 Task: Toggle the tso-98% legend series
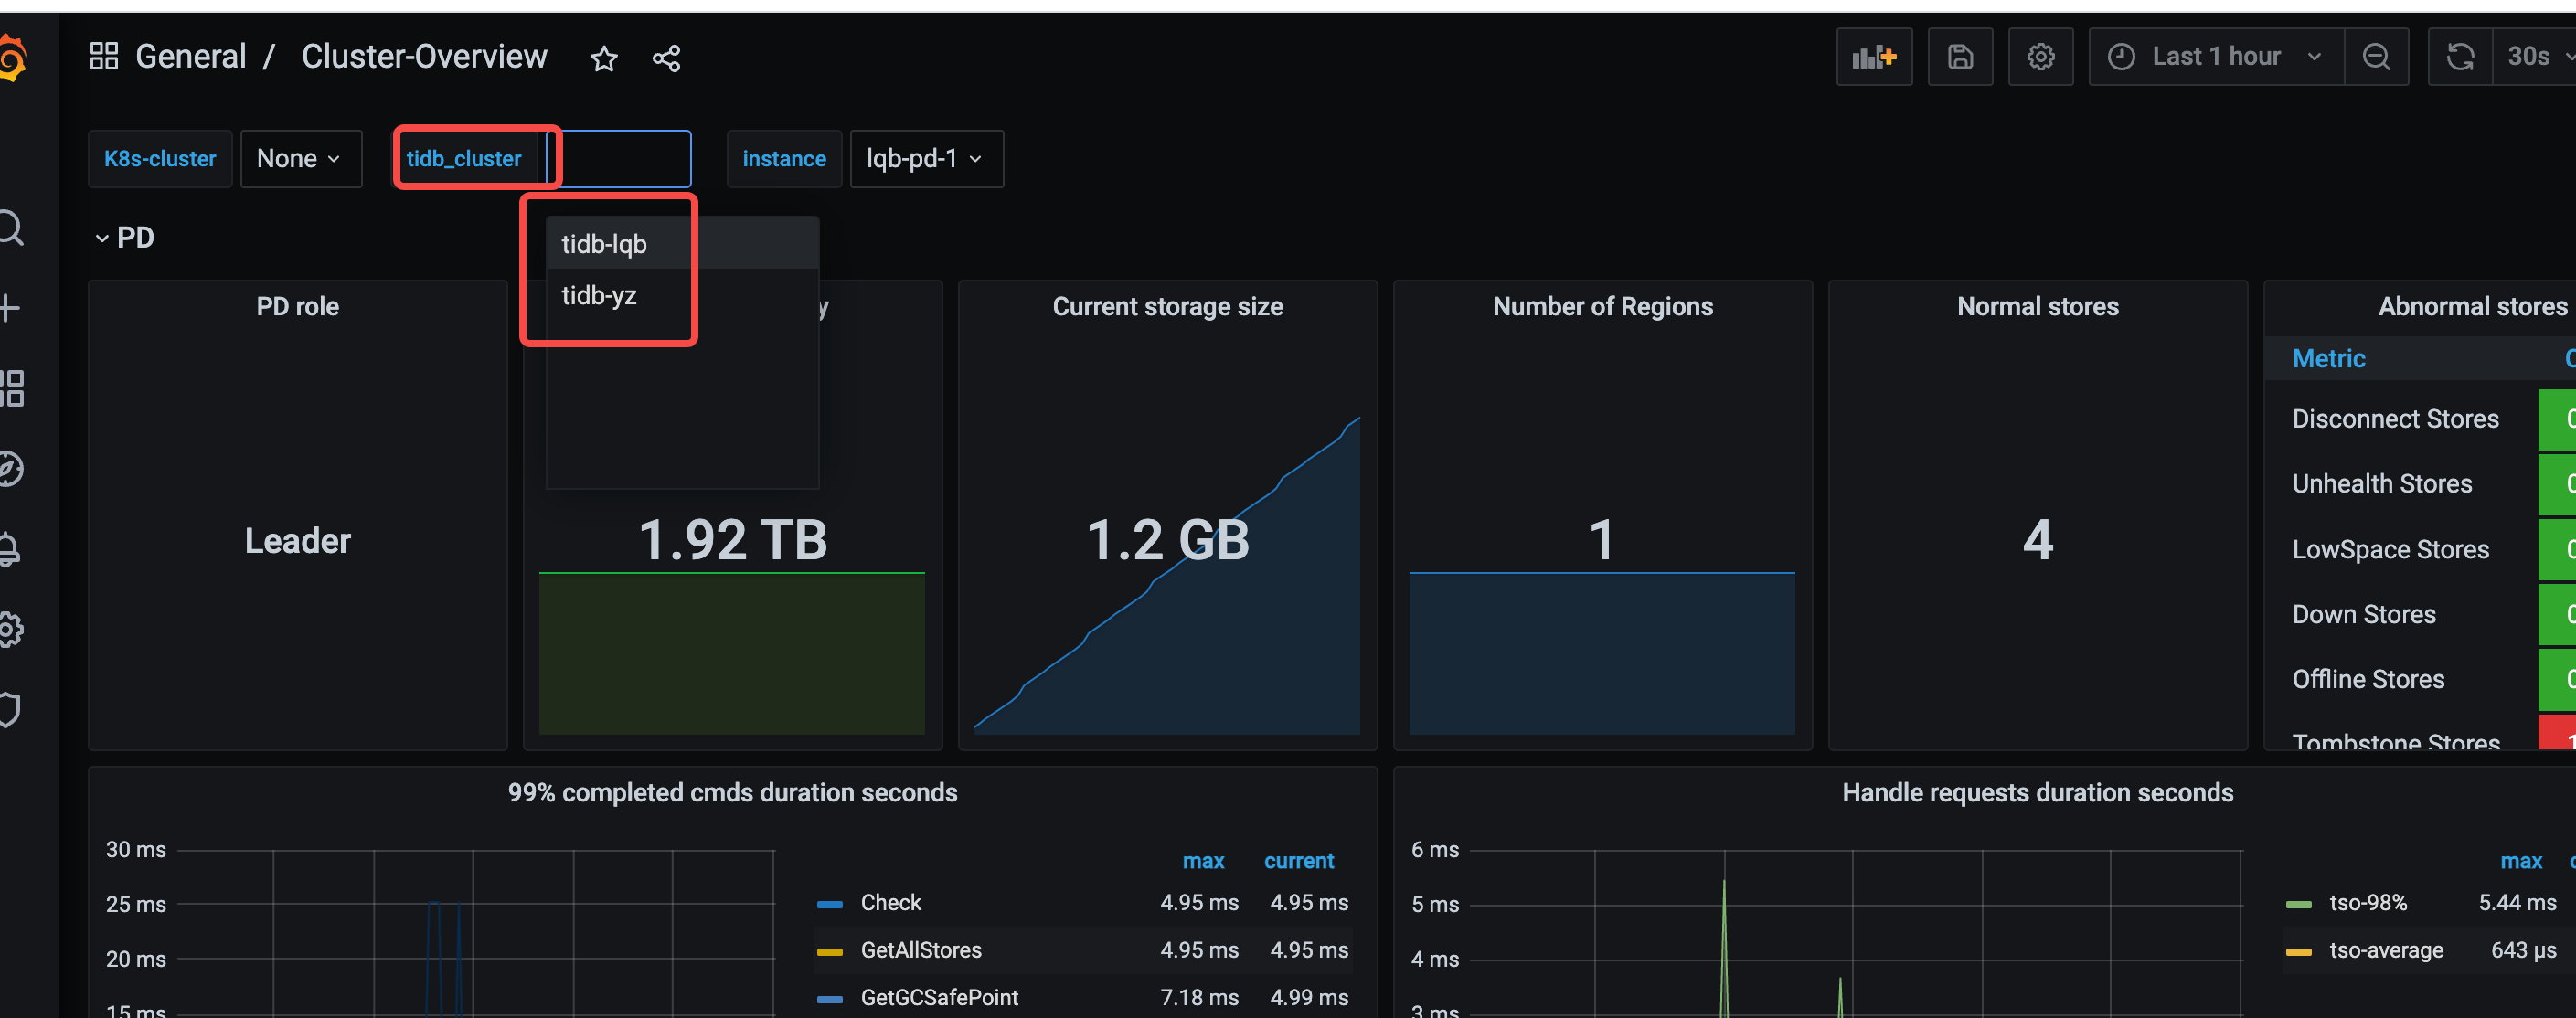pyautogui.click(x=2367, y=902)
